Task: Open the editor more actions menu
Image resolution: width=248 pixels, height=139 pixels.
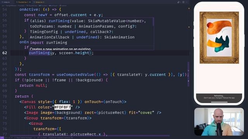Action: (x=187, y=2)
